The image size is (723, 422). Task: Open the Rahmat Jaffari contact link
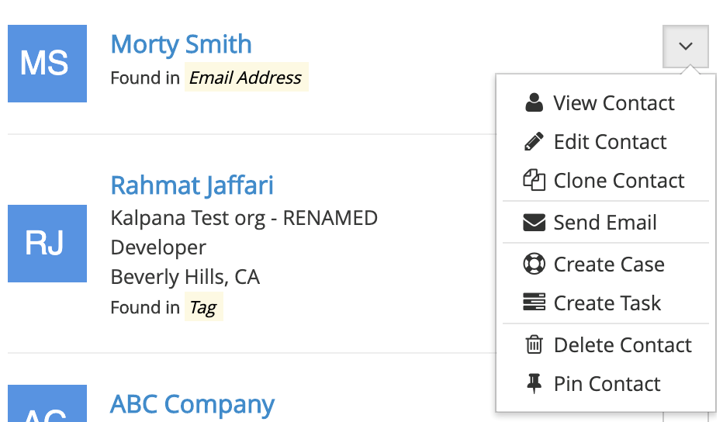[192, 185]
